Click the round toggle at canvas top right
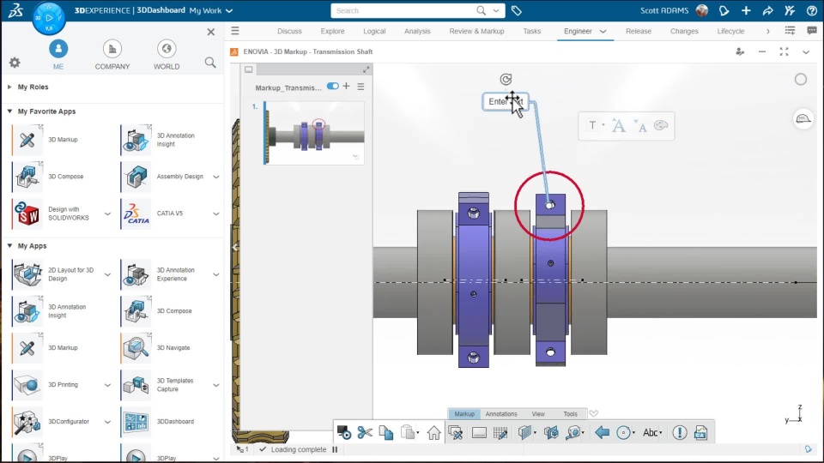Viewport: 824px width, 463px height. pos(800,79)
